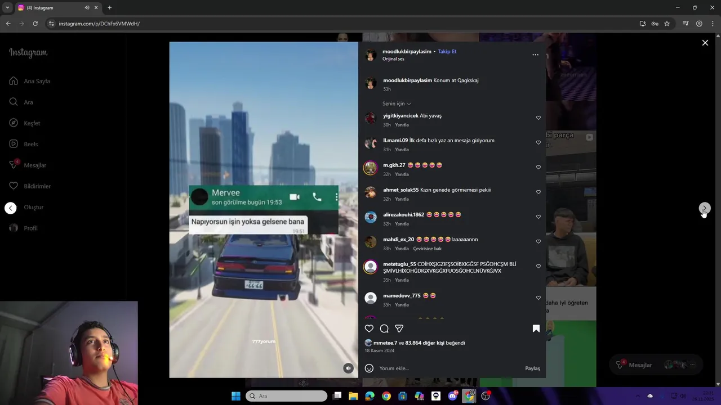The height and width of the screenshot is (405, 721).
Task: Like ahmet_solak55's comment
Action: 538,192
